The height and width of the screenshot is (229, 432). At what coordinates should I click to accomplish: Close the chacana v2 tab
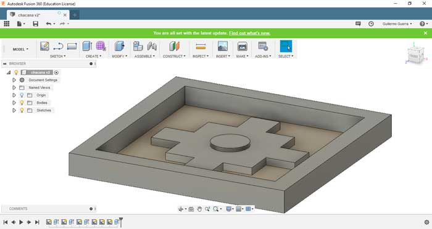tap(65, 15)
